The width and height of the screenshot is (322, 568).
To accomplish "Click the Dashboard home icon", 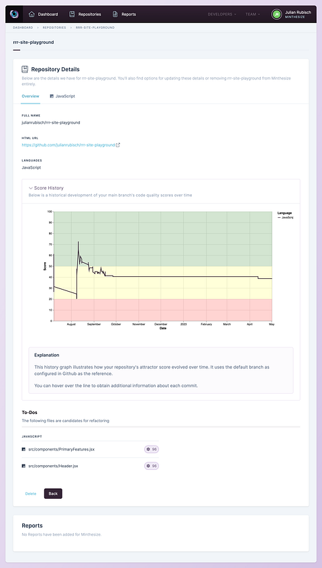I will (32, 14).
